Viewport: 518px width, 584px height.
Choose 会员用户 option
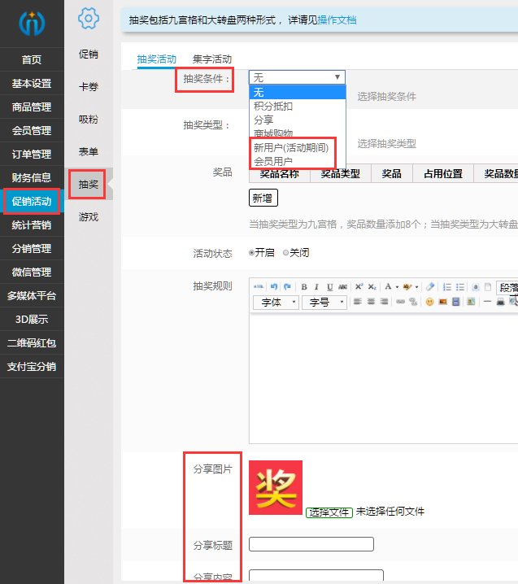[273, 161]
